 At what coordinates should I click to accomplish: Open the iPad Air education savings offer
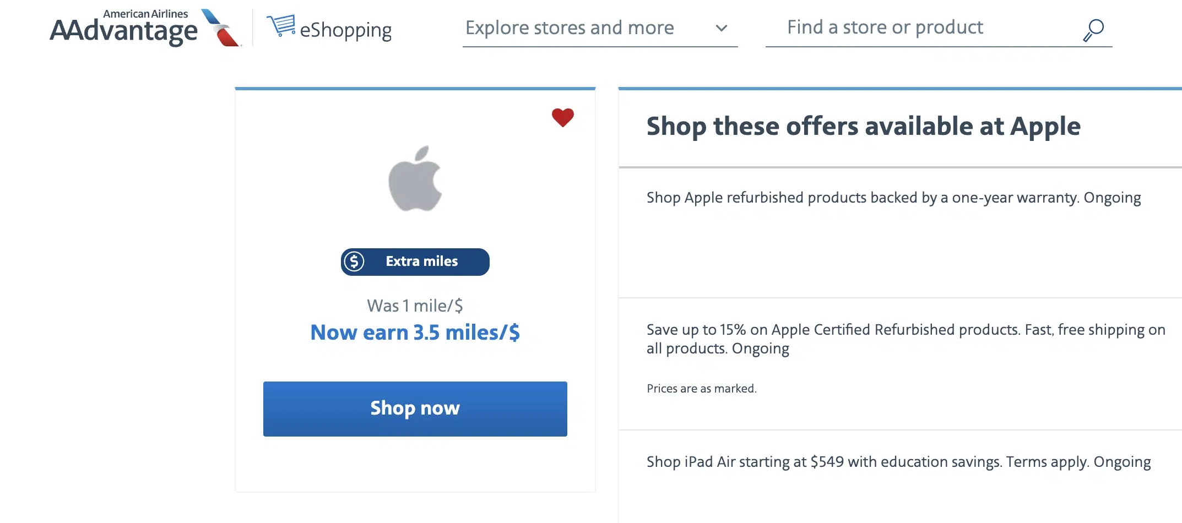(898, 462)
